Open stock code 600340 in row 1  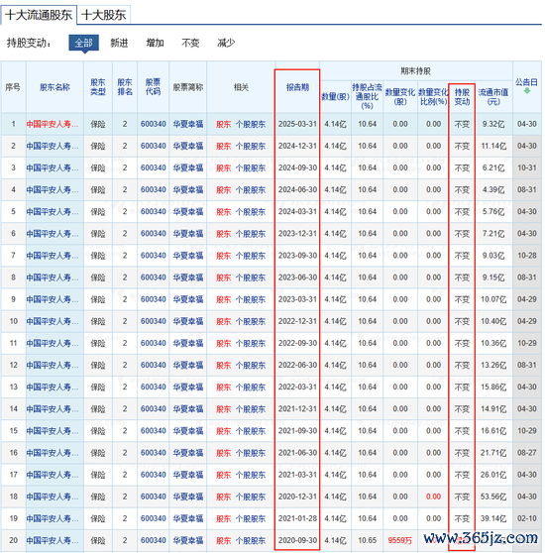(x=153, y=124)
